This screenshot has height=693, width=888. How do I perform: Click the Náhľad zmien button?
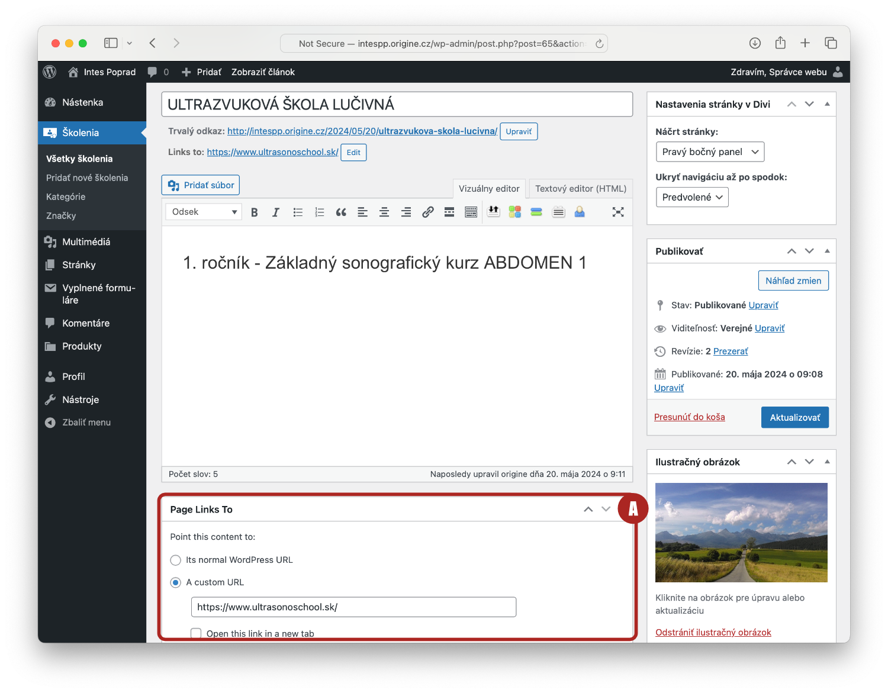[x=793, y=281]
